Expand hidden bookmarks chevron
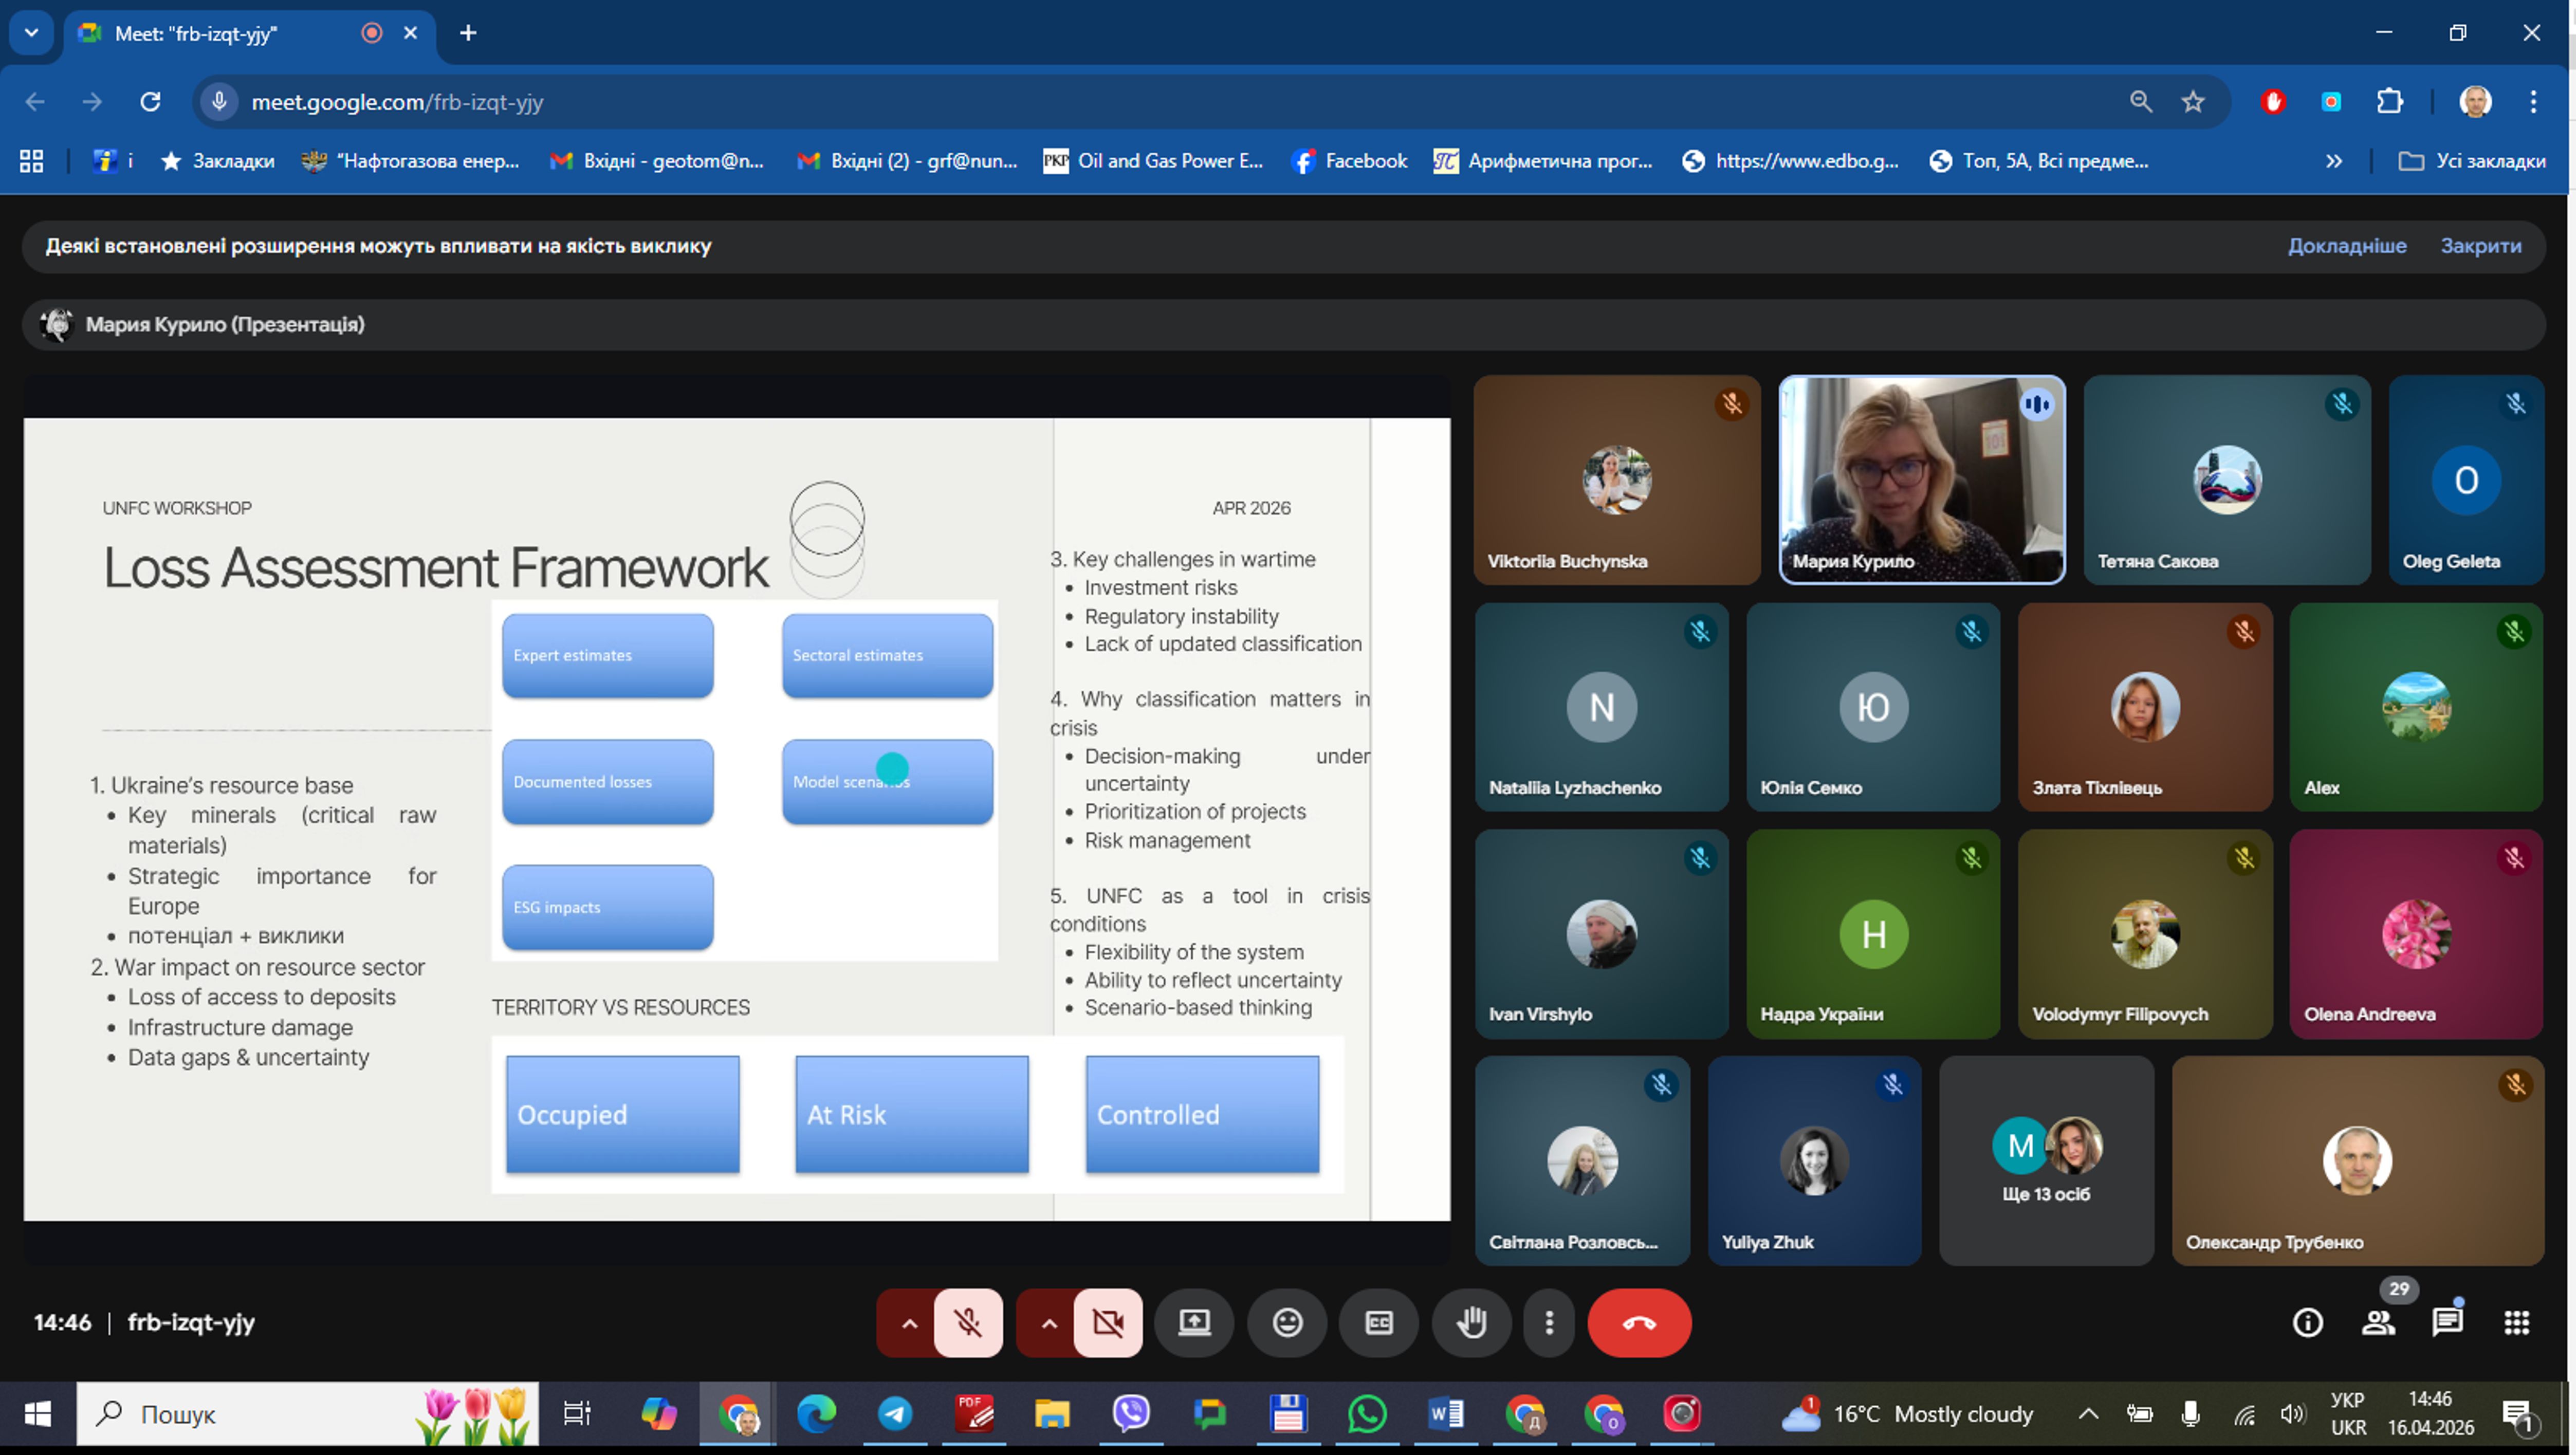Image resolution: width=2576 pixels, height=1455 pixels. point(2333,161)
